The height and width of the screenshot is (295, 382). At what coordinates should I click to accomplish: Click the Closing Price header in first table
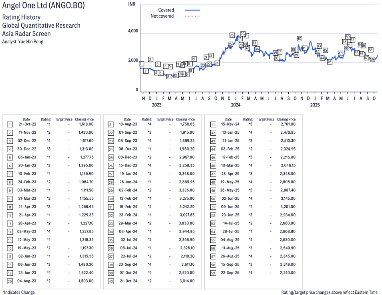pos(84,119)
